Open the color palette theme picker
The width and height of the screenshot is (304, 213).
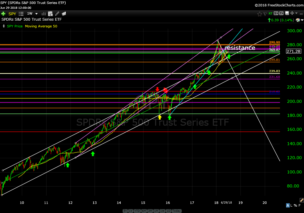pos(302,200)
